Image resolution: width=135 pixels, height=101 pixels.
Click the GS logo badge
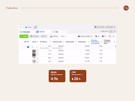point(126,8)
